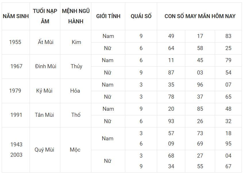243x174 pixels.
Task: Click the GIỚI TÍNH column header
Action: (x=108, y=16)
